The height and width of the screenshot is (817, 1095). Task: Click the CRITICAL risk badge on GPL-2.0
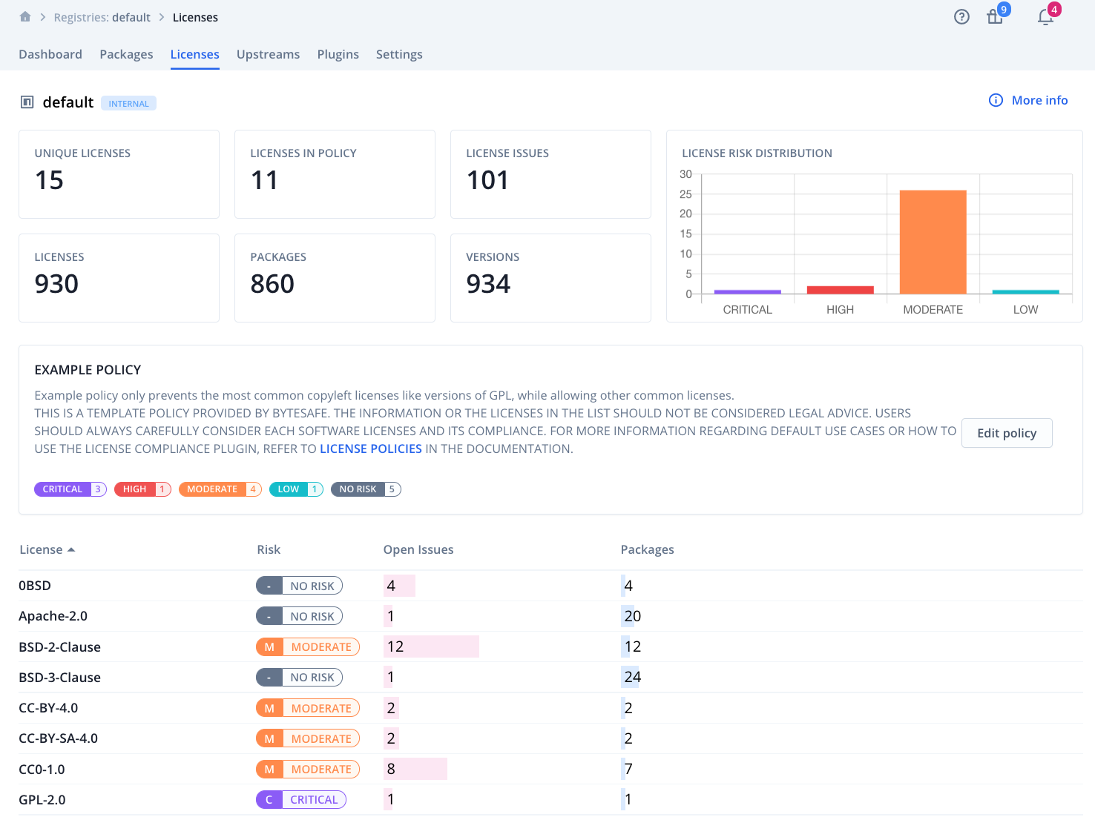click(301, 799)
